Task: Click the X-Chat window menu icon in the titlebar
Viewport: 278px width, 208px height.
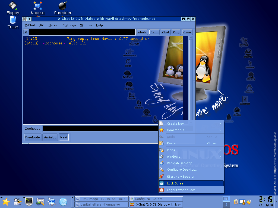Action: pyautogui.click(x=24, y=19)
